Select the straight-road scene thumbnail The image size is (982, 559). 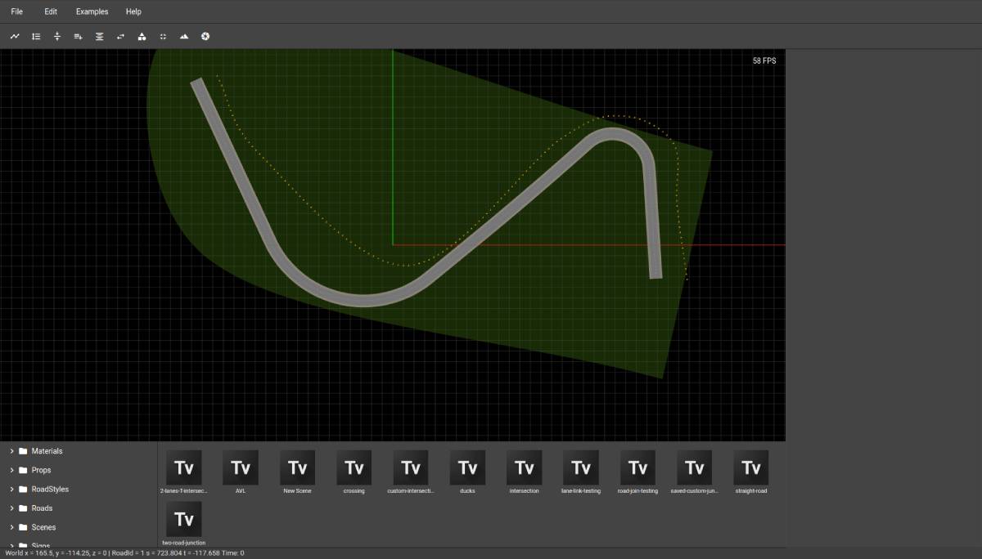751,467
